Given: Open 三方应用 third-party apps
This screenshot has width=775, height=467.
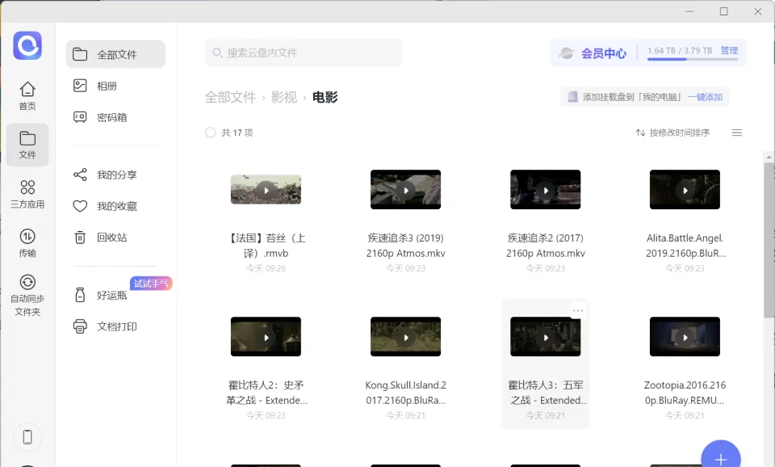Looking at the screenshot, I should [27, 194].
